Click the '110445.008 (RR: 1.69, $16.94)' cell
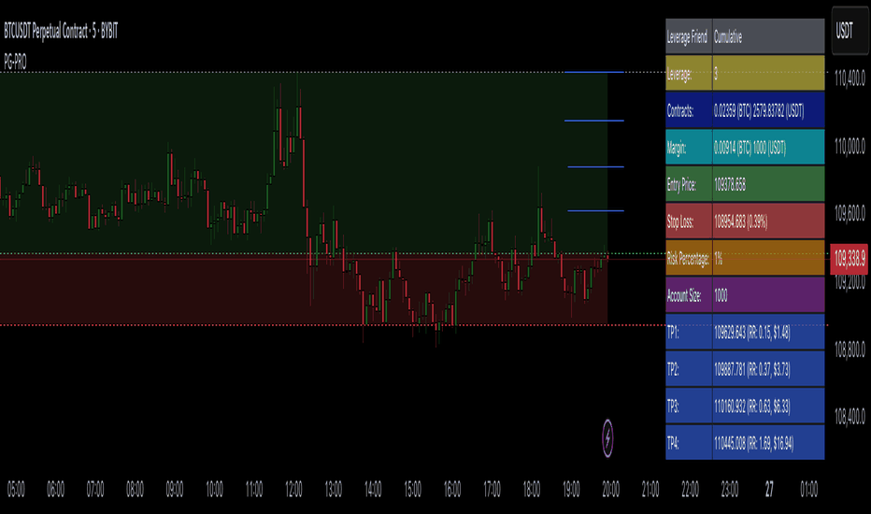The width and height of the screenshot is (871, 514). coord(768,442)
